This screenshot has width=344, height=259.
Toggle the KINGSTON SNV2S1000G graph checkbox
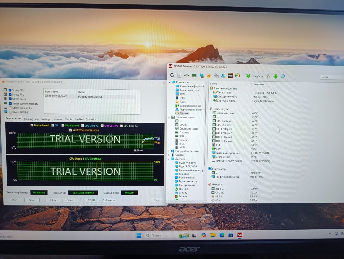[x=70, y=130]
